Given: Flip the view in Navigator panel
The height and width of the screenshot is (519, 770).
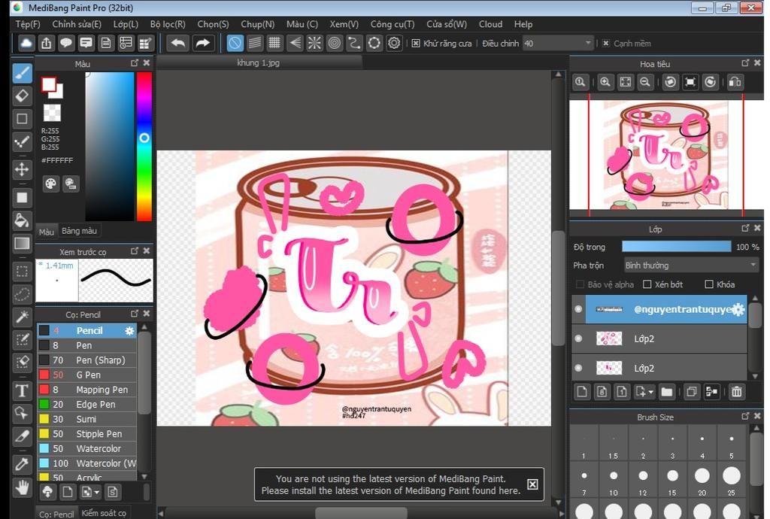Looking at the screenshot, I should pyautogui.click(x=735, y=82).
